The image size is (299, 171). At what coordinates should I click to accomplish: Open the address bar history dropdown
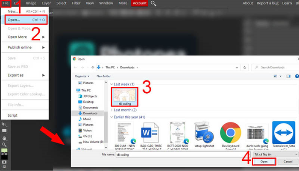point(237,68)
